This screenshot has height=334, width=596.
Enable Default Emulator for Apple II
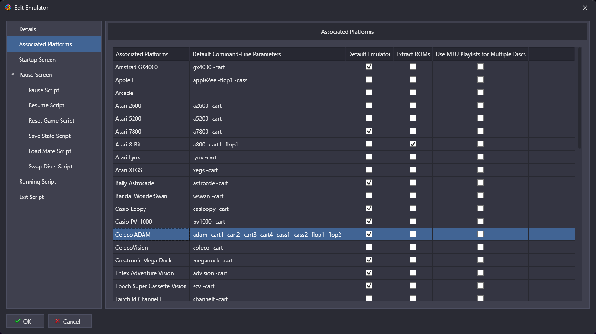[x=369, y=80]
